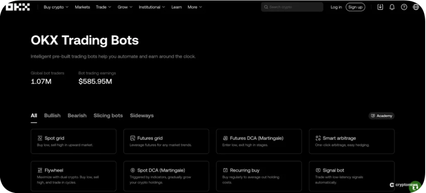Select the Futures grid bot card
Viewport: 426px width, 193px height.
point(166,141)
